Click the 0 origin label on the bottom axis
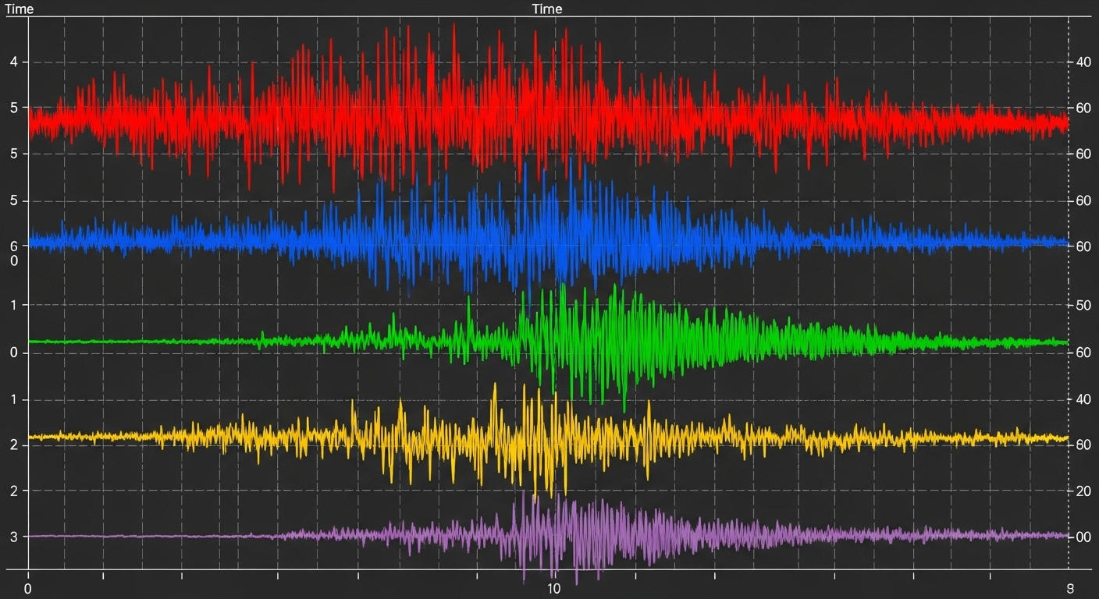The width and height of the screenshot is (1099, 599). tap(28, 588)
